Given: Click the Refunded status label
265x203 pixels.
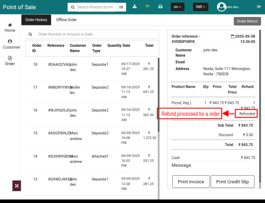Looking at the screenshot, I should click(x=247, y=114).
